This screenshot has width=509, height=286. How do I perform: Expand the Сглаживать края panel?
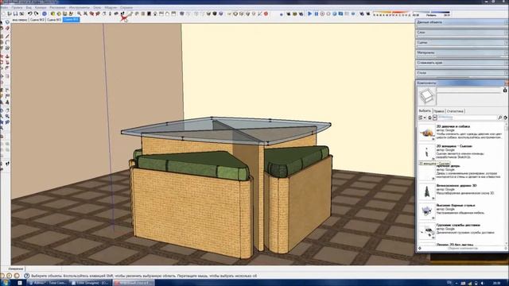[x=461, y=63]
